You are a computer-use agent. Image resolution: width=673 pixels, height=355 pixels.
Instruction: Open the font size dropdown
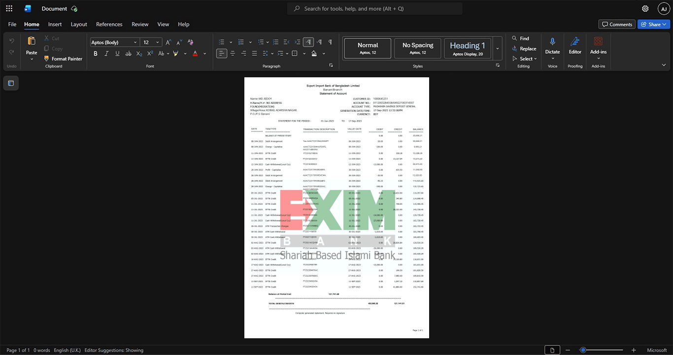158,42
